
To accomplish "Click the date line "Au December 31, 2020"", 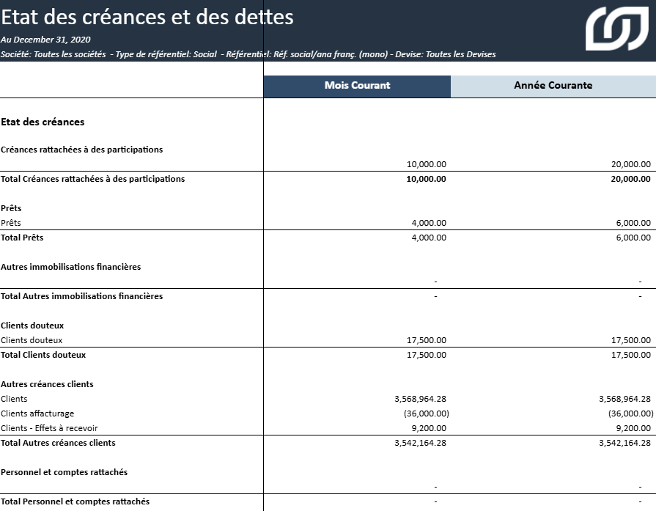I will (x=45, y=40).
